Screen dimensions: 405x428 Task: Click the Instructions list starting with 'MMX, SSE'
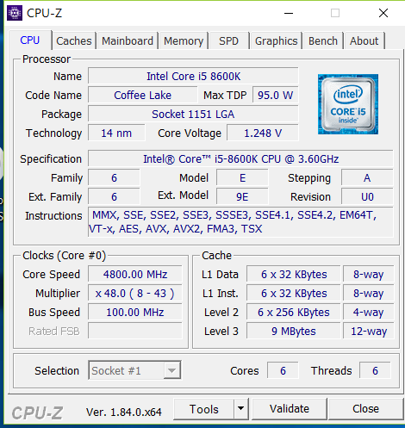click(240, 222)
